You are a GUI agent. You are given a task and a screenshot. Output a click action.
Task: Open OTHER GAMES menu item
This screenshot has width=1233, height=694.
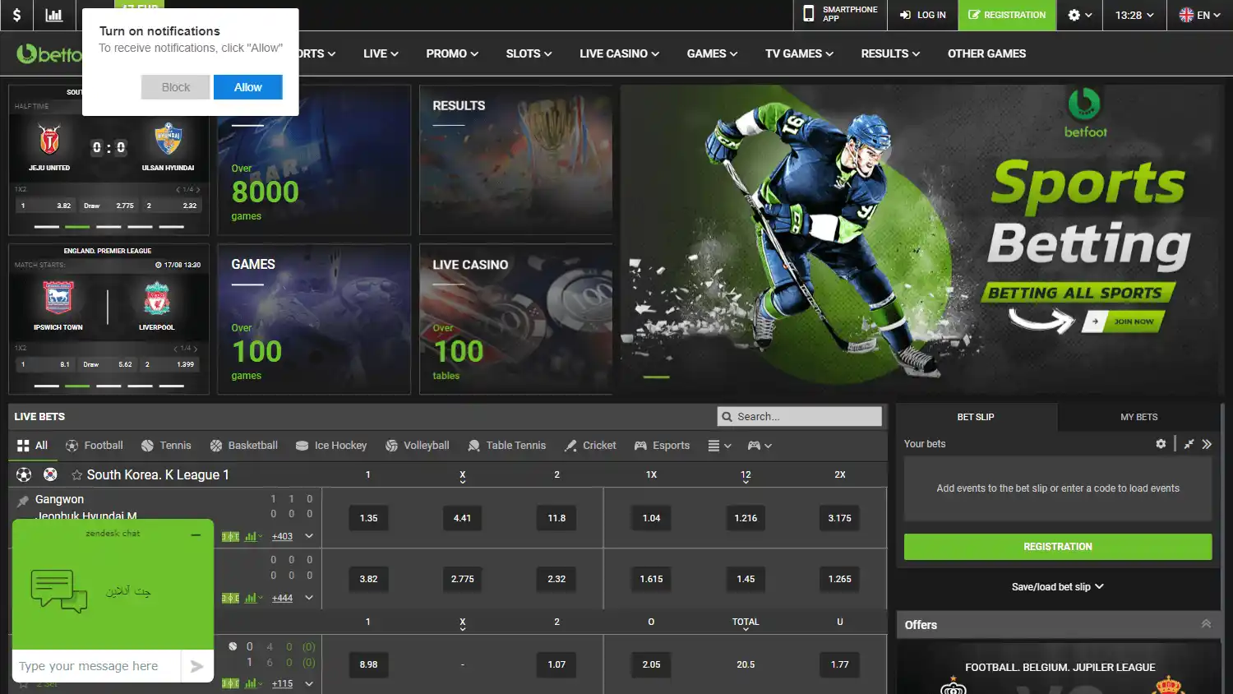pos(986,53)
